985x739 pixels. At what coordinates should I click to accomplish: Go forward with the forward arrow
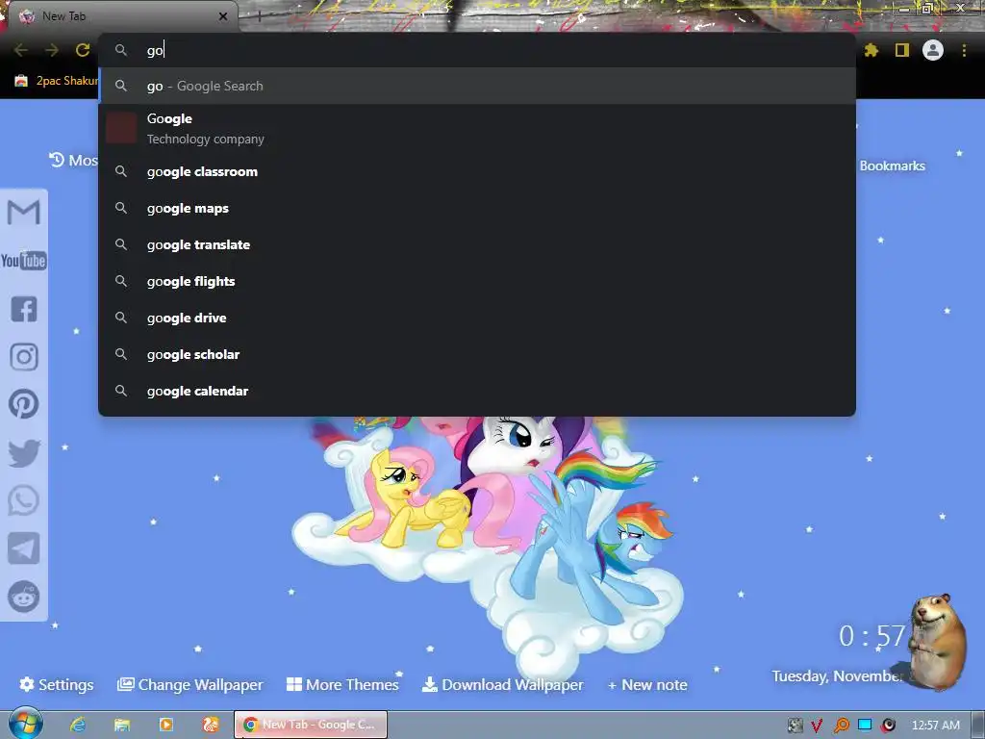click(x=52, y=50)
